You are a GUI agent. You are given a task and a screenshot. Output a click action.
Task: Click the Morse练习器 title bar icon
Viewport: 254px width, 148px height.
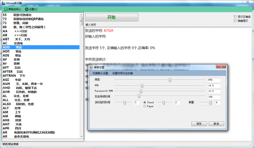(3, 3)
